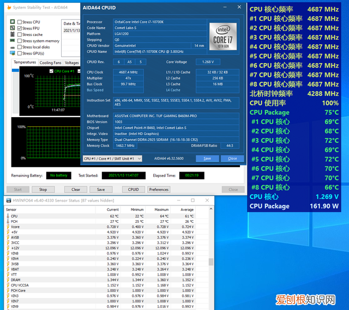Uncheck the Stress FPU checkbox
349x310 pixels.
tap(20, 28)
